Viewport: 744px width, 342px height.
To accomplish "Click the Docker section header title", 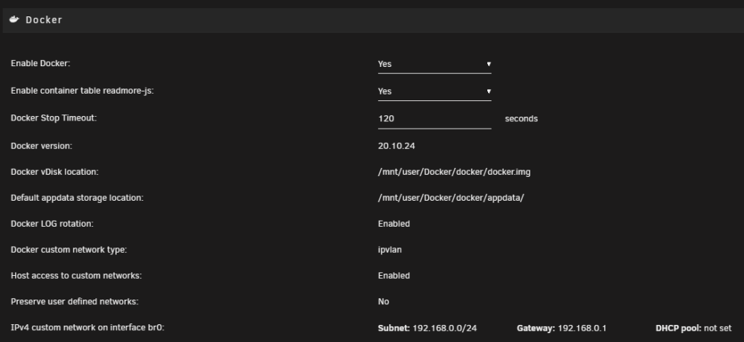I will tap(44, 20).
